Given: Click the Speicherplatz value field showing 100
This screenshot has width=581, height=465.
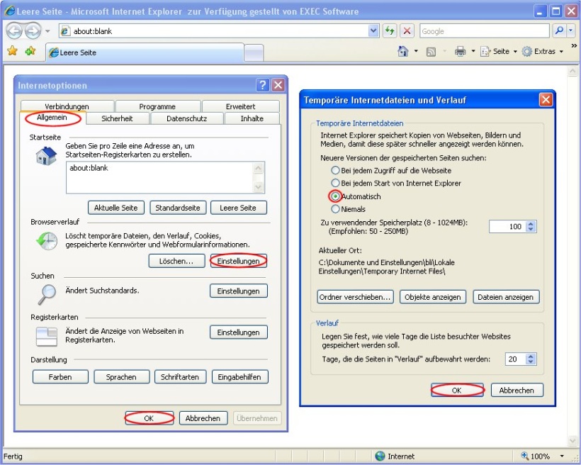Looking at the screenshot, I should coord(507,226).
